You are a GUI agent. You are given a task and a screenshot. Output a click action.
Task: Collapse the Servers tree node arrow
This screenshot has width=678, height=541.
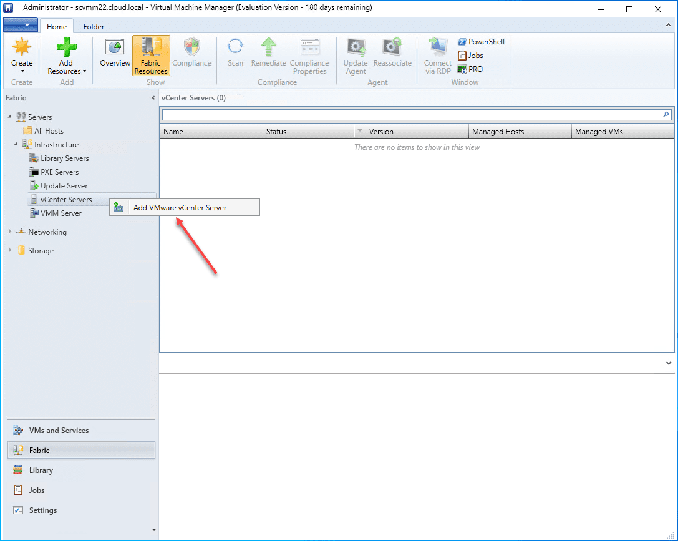(x=9, y=116)
